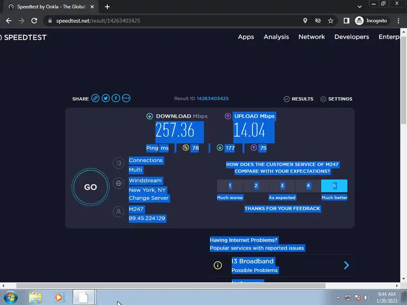The image size is (407, 305).
Task: Open the Network menu
Action: tap(312, 37)
